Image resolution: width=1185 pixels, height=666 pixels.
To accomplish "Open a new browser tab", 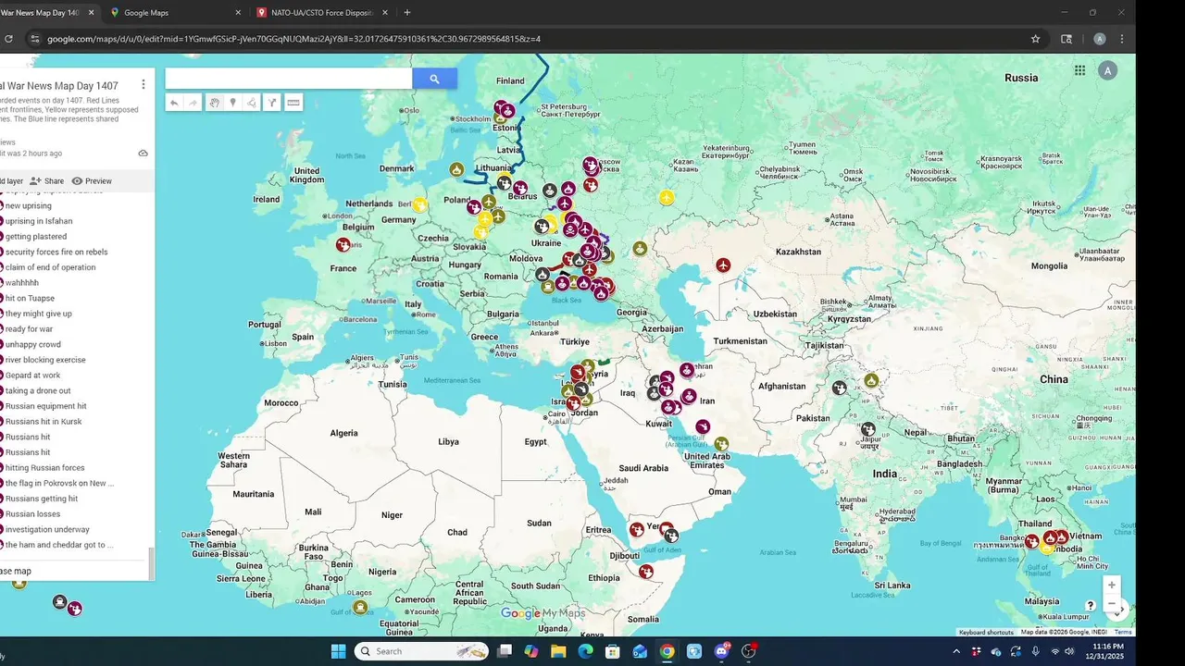I will point(407,13).
